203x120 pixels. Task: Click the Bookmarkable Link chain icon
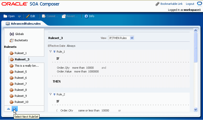coord(157,4)
